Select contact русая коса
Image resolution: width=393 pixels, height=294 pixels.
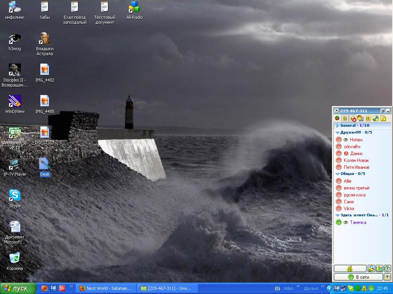pos(354,195)
